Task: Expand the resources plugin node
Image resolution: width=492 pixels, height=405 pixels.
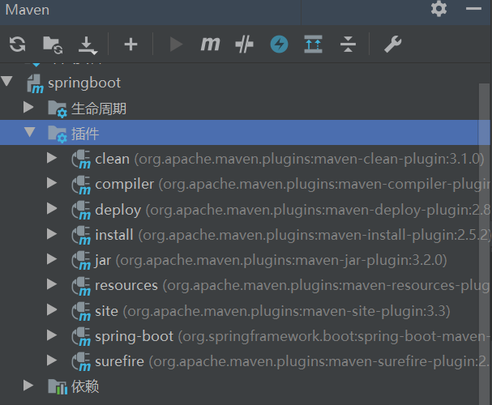Action: 52,284
